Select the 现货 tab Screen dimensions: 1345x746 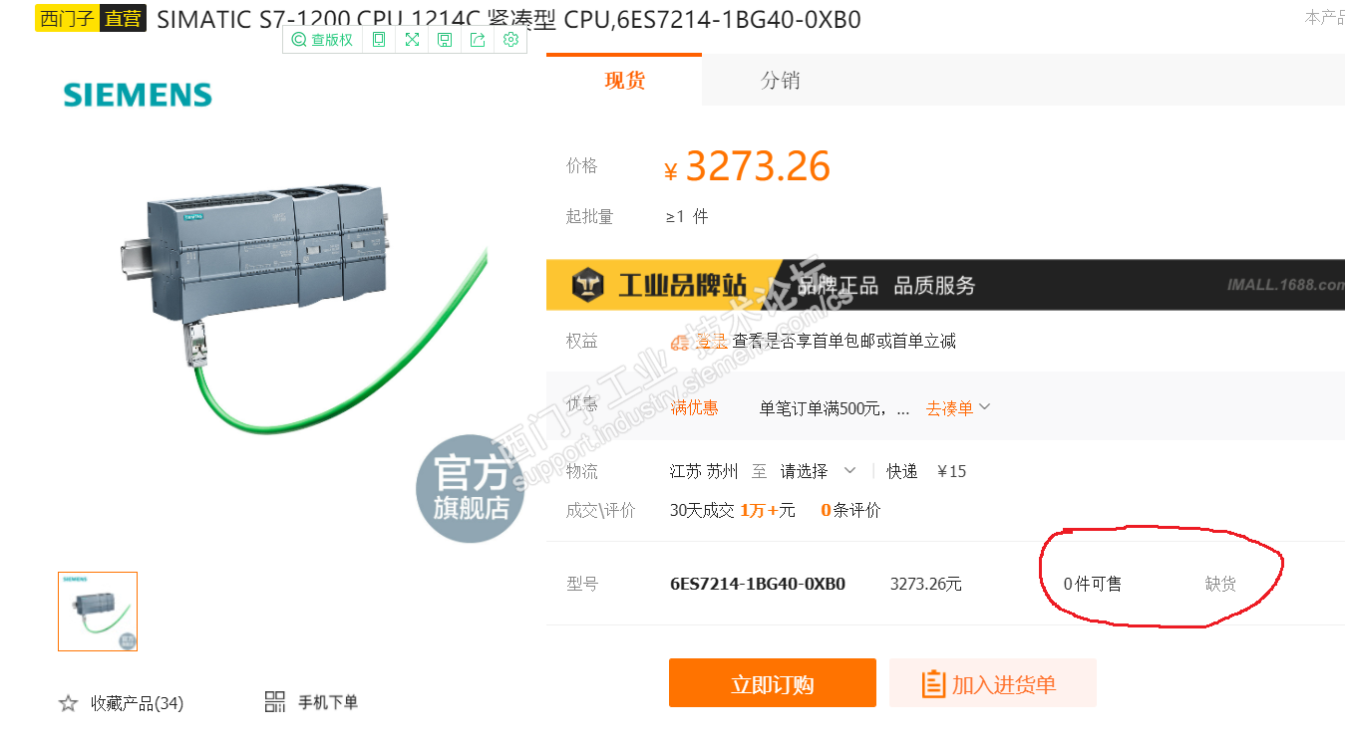pyautogui.click(x=624, y=80)
